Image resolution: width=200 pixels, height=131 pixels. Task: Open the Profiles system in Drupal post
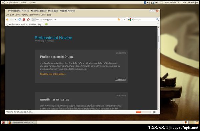[57, 57]
